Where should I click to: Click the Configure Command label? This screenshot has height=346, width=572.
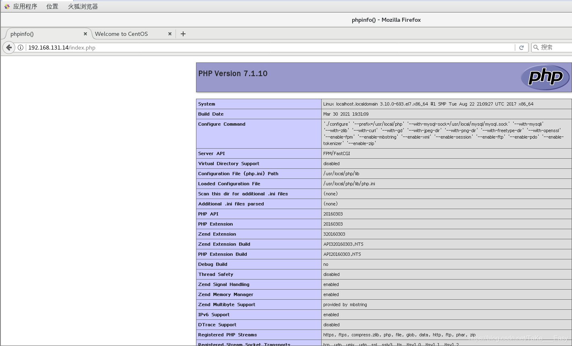(x=222, y=124)
